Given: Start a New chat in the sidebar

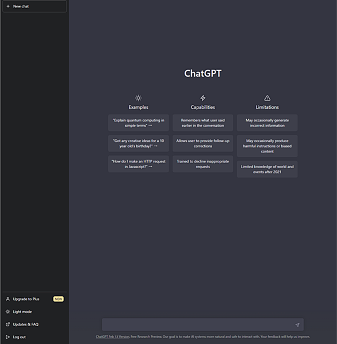Looking at the screenshot, I should pyautogui.click(x=35, y=6).
